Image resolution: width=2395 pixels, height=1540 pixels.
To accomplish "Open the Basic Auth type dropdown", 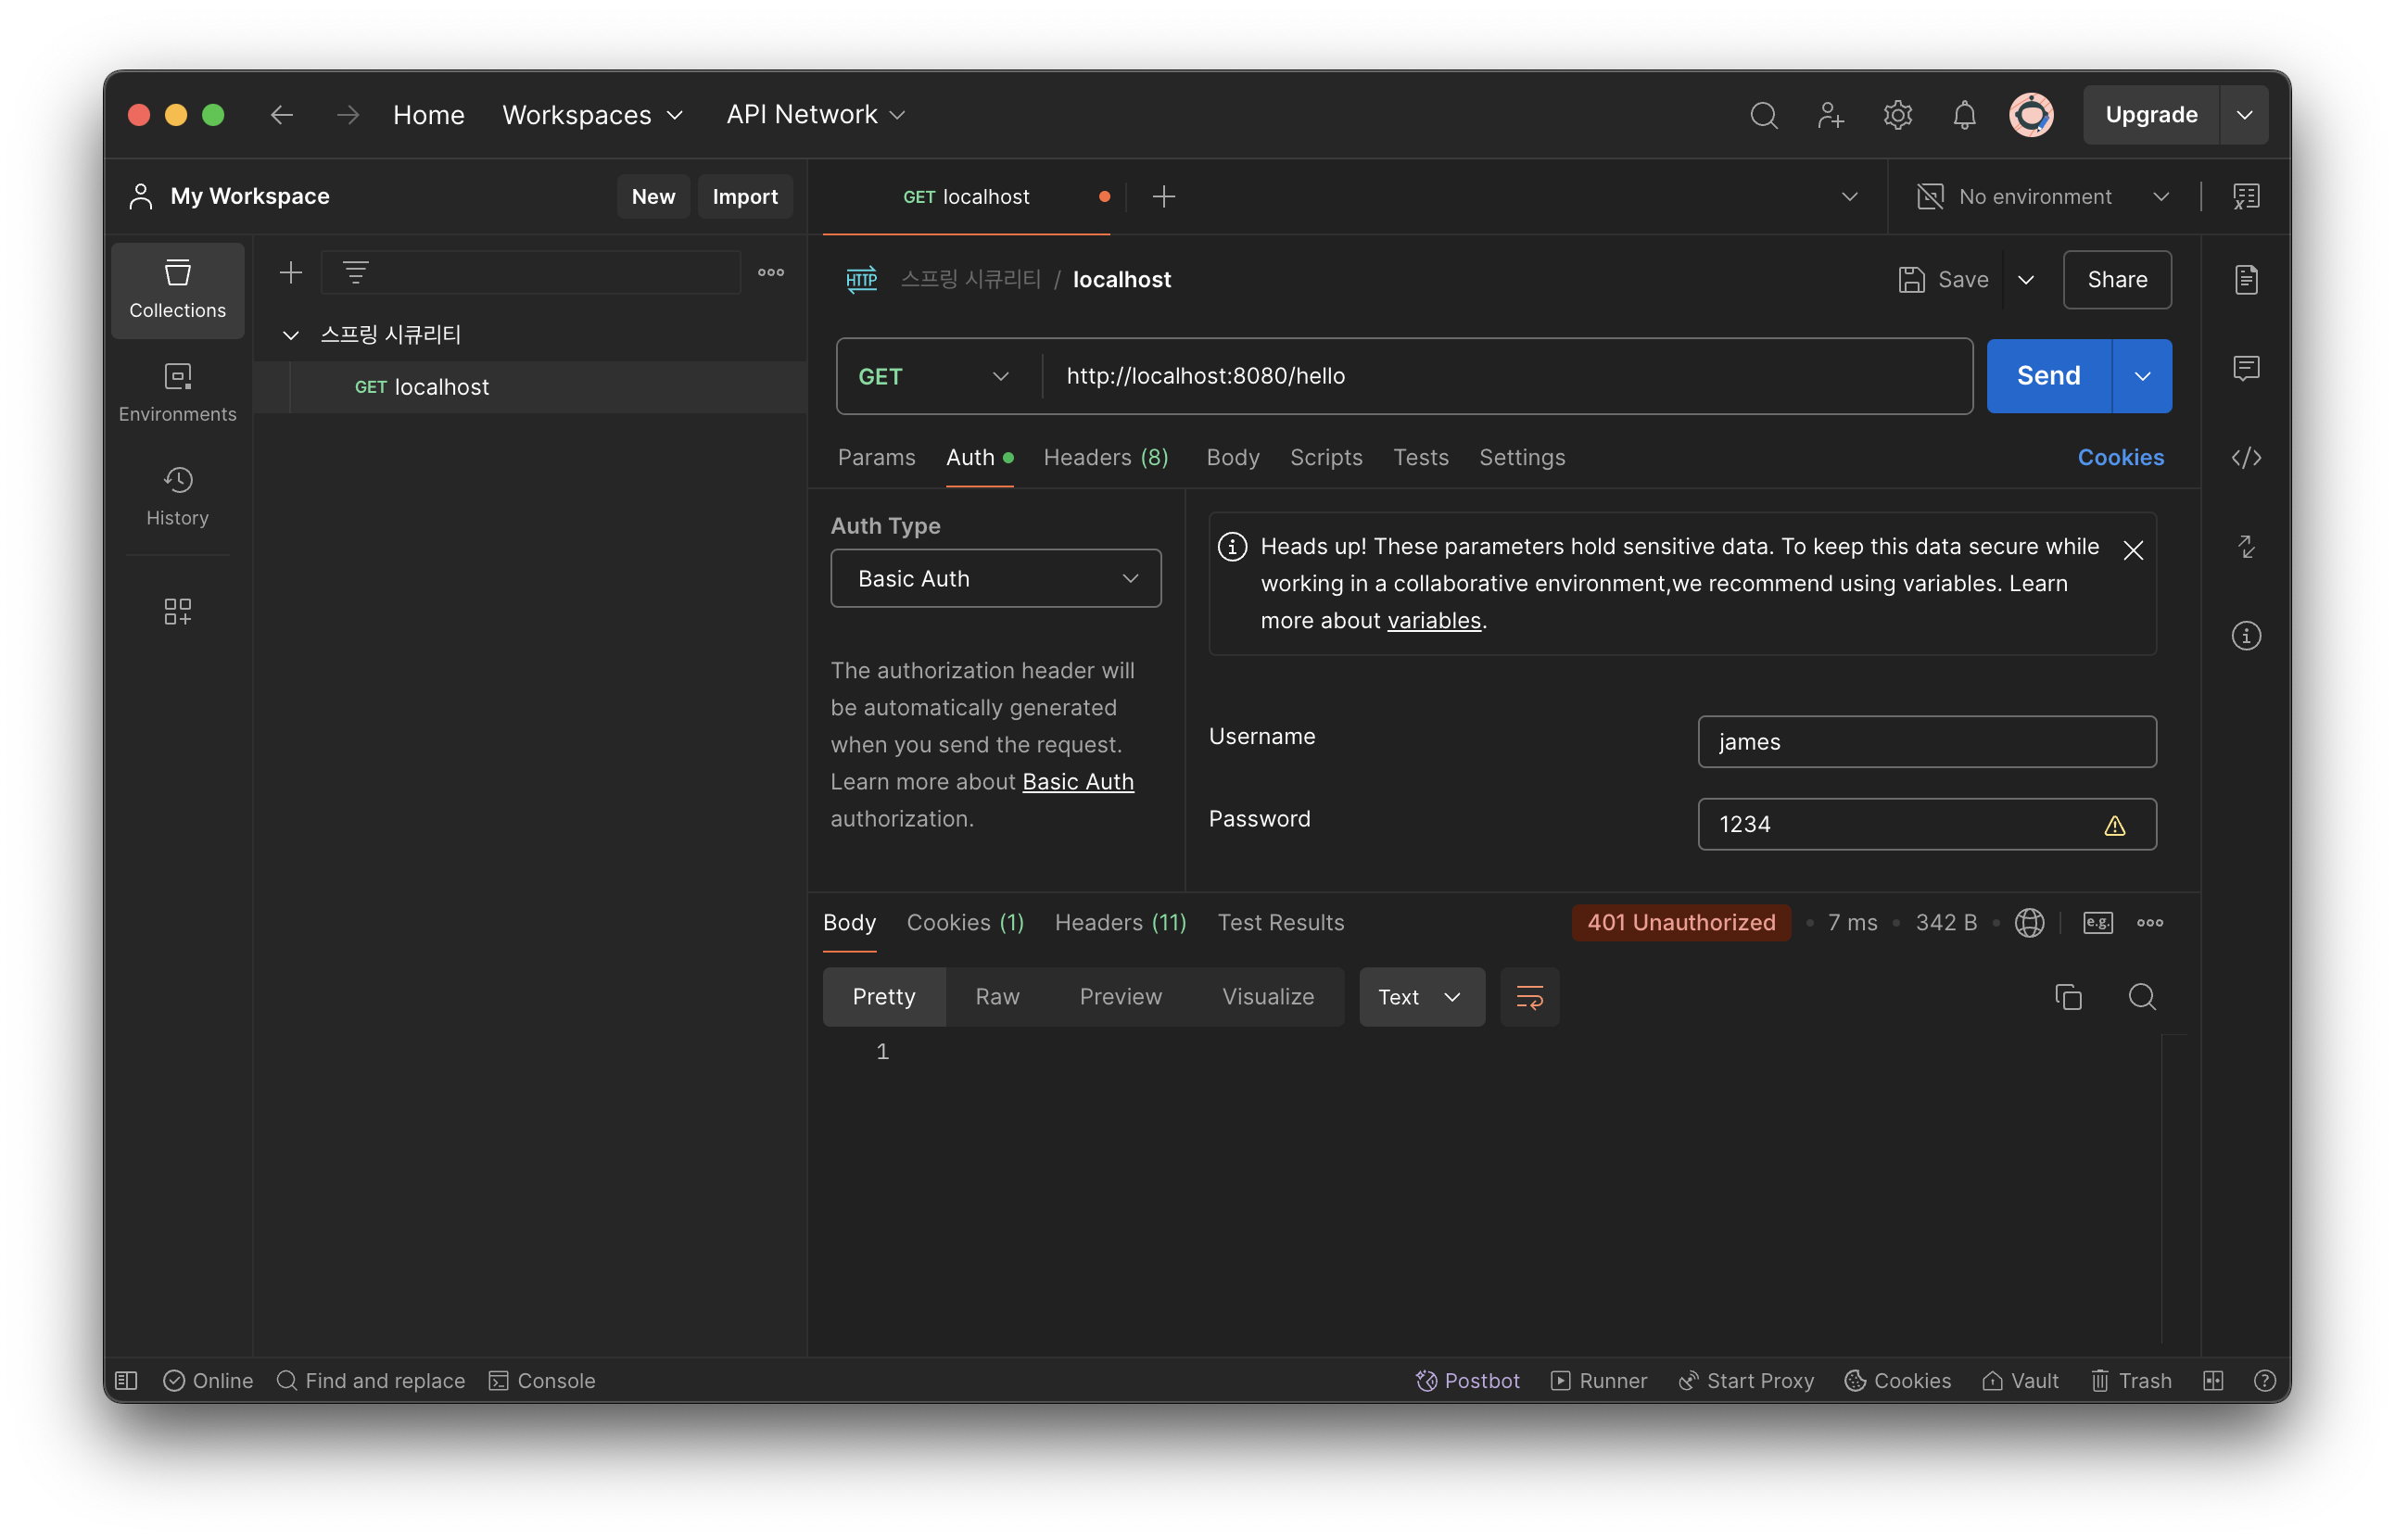I will (995, 578).
